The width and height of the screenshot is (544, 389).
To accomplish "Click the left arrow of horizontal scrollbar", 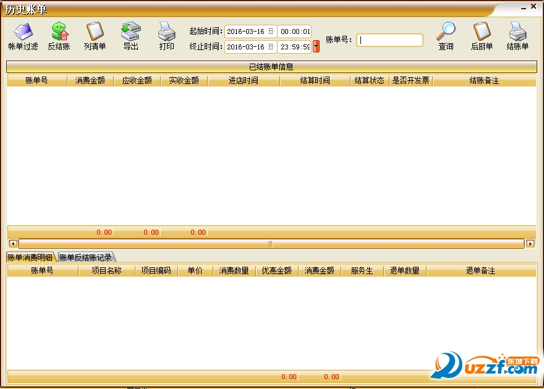I will click(x=13, y=243).
